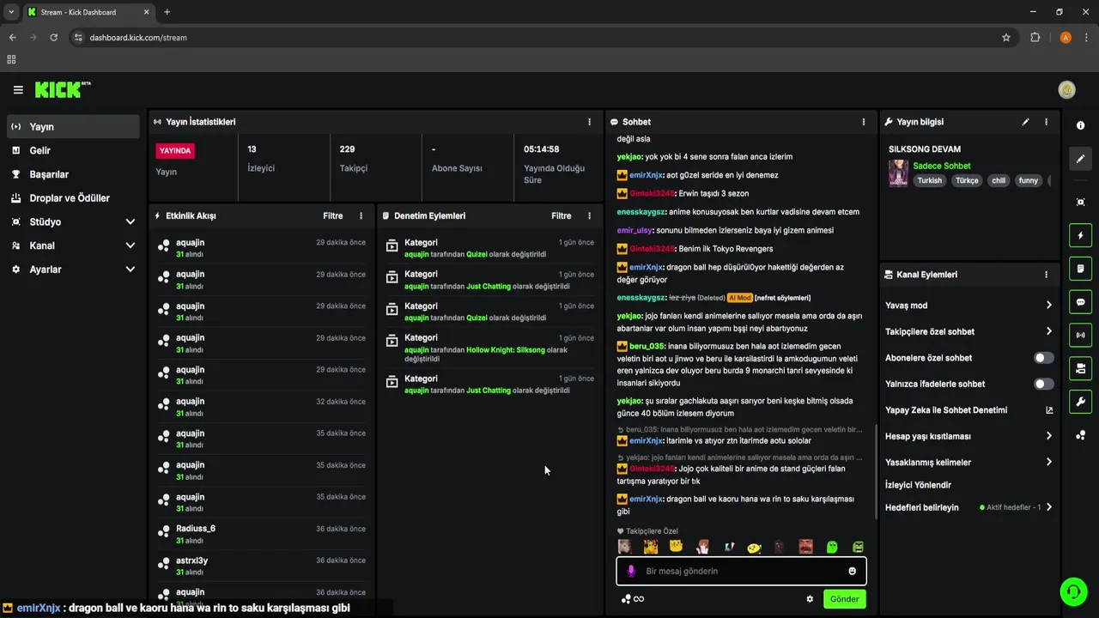Click the YAYINDA live status badge

(x=175, y=150)
